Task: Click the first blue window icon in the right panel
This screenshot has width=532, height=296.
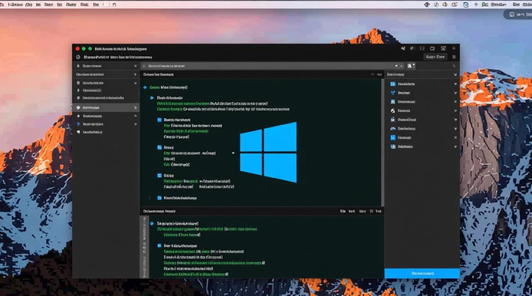Action: pyautogui.click(x=393, y=84)
